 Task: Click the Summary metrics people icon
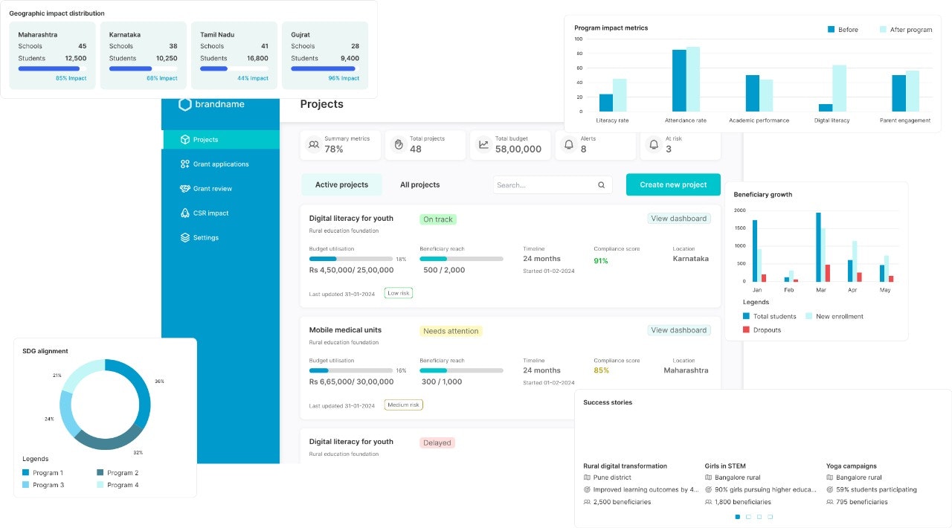coord(314,144)
